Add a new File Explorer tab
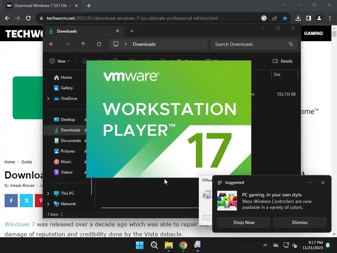 [132, 31]
